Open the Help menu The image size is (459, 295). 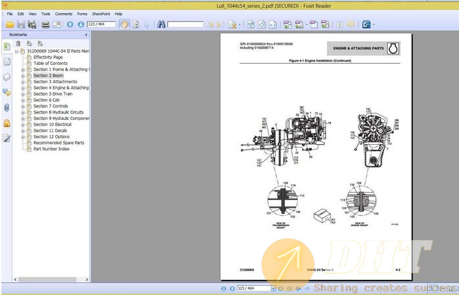tap(119, 14)
